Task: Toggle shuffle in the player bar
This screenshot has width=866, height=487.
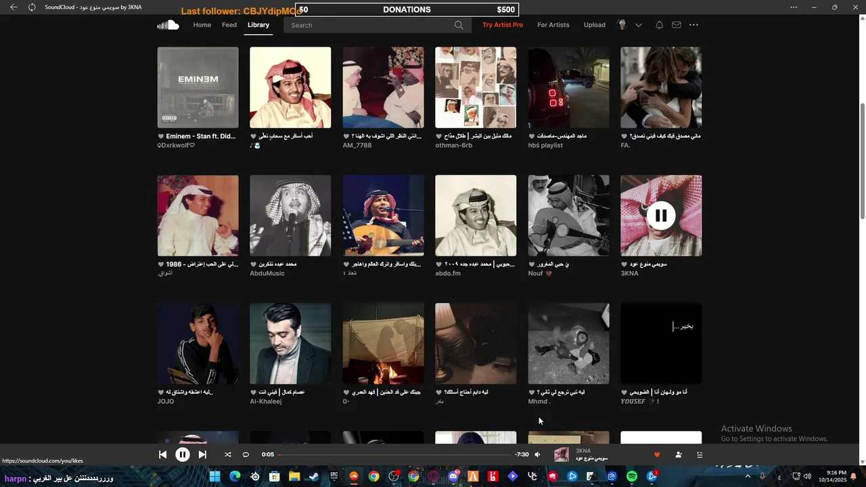Action: pyautogui.click(x=227, y=455)
